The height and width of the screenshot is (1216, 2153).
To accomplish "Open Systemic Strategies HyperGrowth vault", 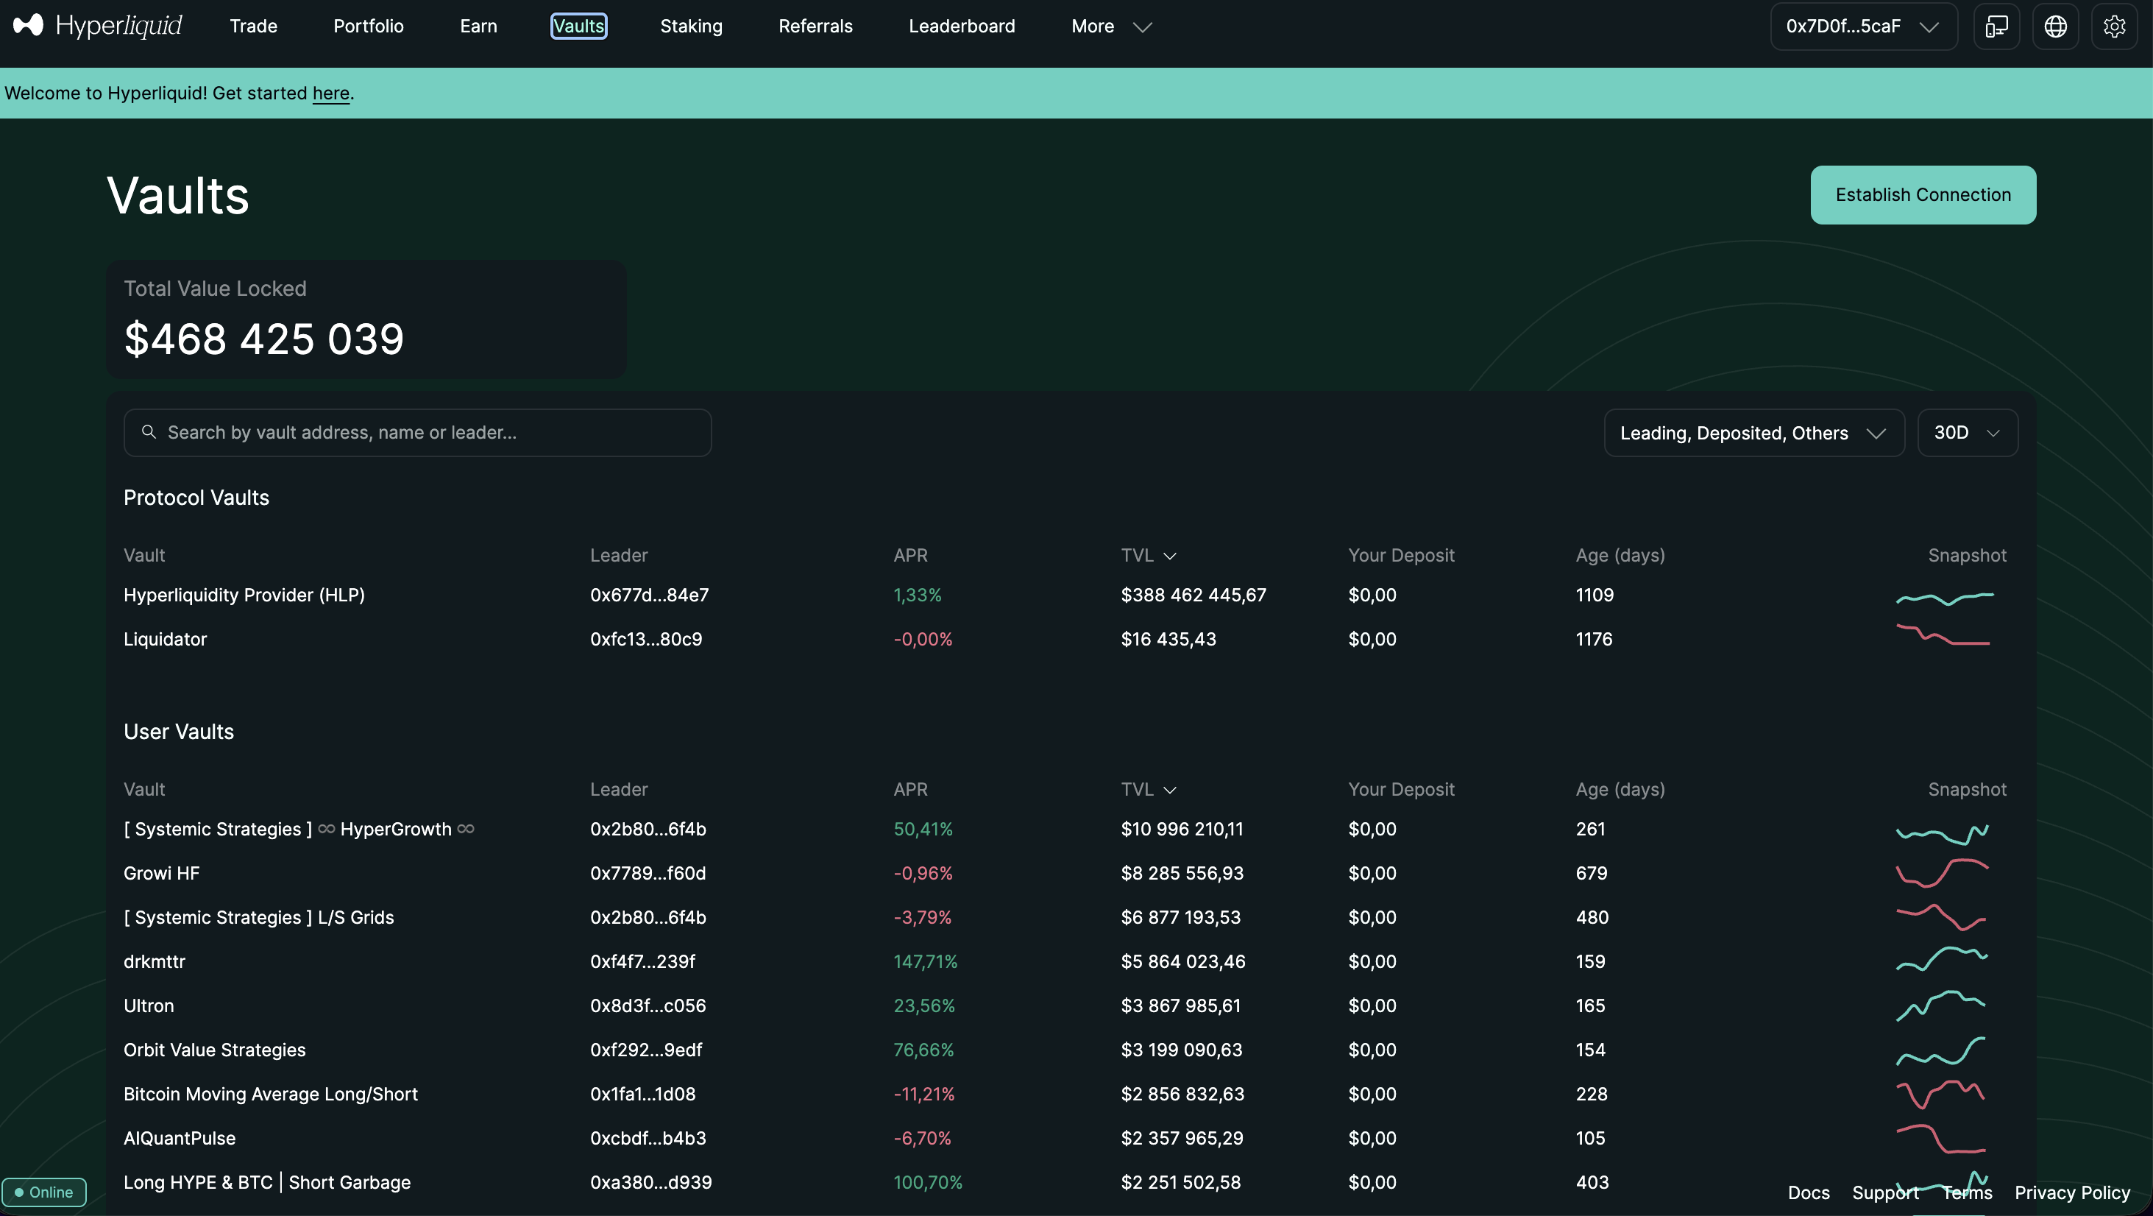I will pos(299,829).
